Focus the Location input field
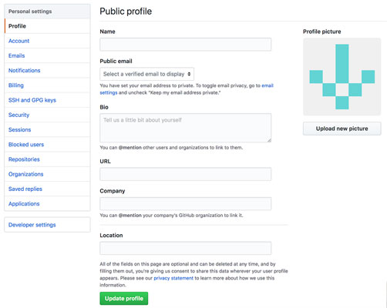Screen dimensions: 387x308 pos(185,248)
